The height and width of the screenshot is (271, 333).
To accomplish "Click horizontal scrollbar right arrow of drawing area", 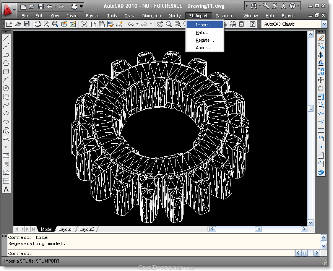I will click(x=304, y=229).
